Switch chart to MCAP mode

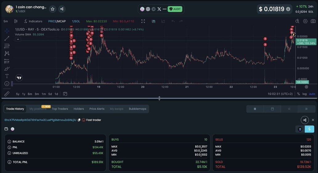[61, 21]
